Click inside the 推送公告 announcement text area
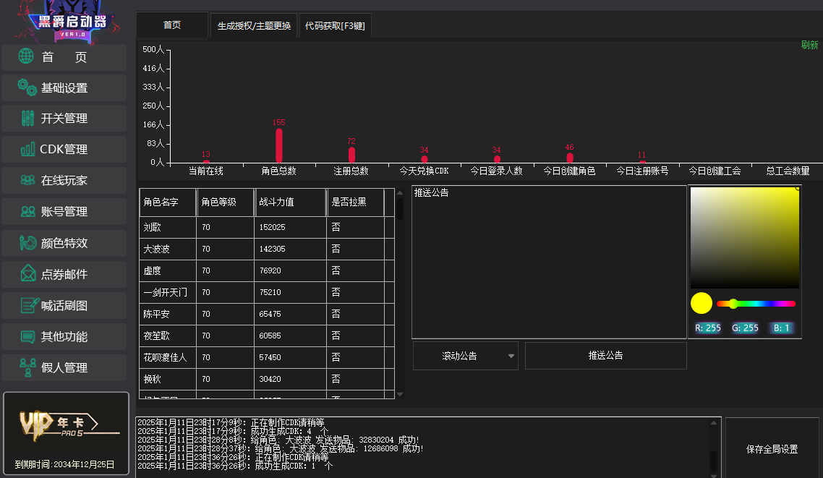Viewport: 823px width, 478px height. pyautogui.click(x=548, y=268)
